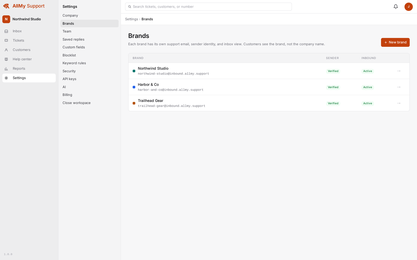Open AI settings

[89, 87]
